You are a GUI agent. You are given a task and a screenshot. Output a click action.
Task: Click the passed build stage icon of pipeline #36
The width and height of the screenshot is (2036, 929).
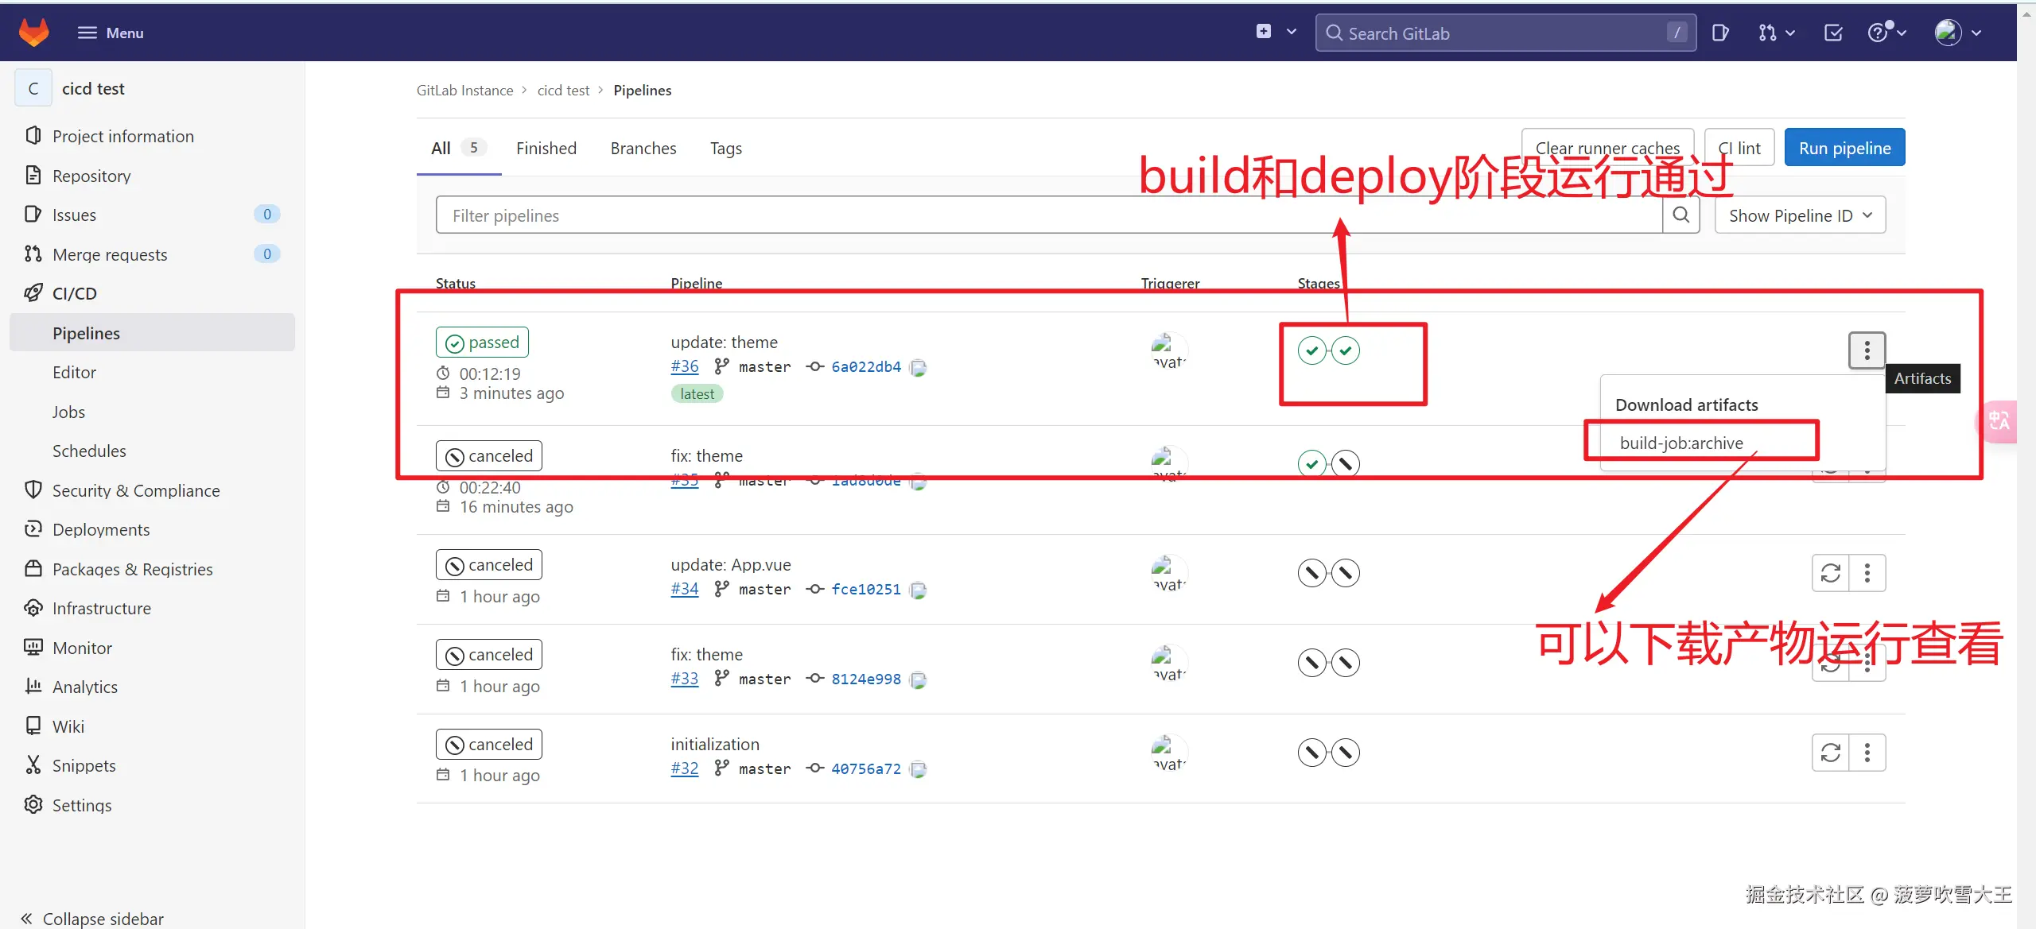(x=1311, y=350)
